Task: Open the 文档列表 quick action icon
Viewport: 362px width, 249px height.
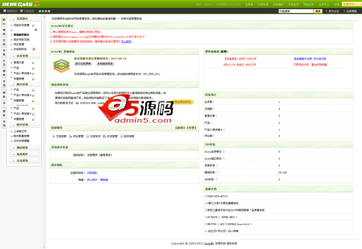Action: [53, 136]
